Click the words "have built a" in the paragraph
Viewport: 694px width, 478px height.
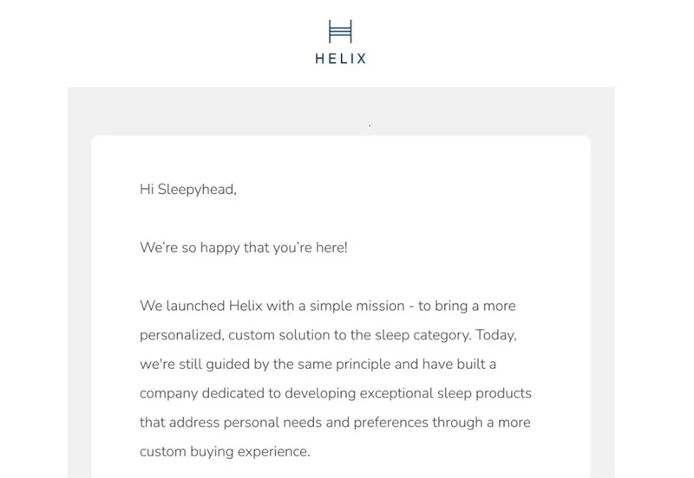458,364
